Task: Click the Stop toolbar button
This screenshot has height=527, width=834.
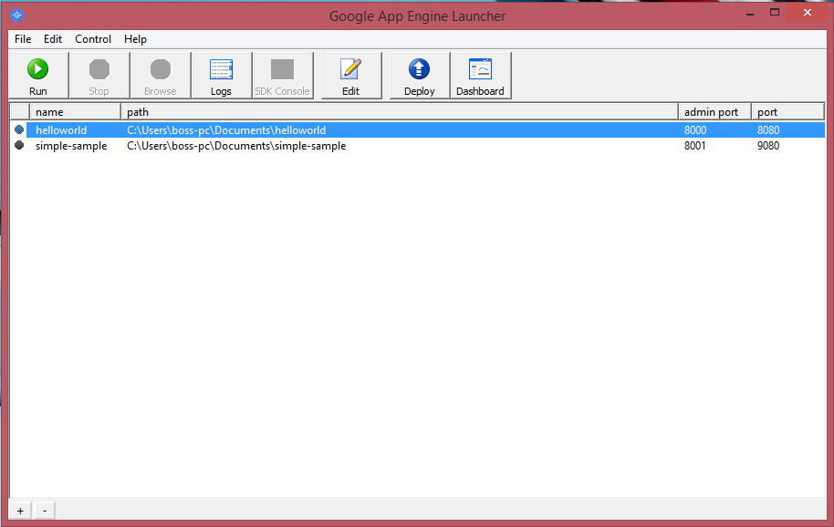Action: click(99, 76)
